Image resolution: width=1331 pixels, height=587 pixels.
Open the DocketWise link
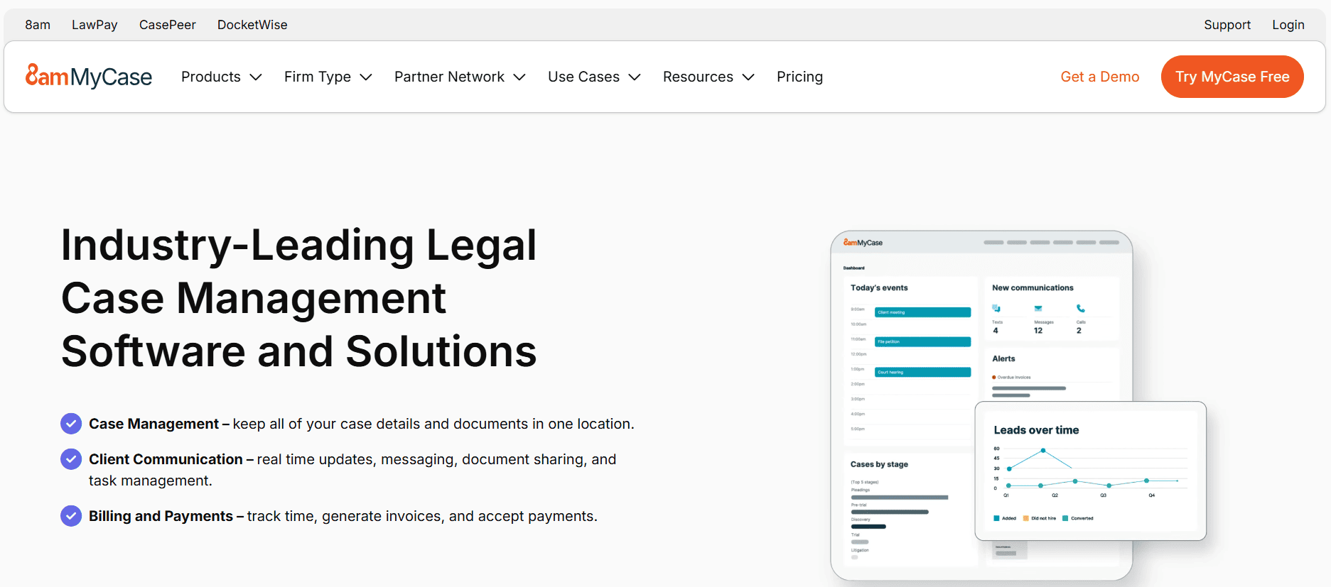[252, 25]
